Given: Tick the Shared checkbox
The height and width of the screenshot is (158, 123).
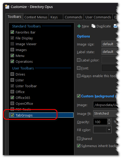Looking at the screenshot, I should 79,139.
